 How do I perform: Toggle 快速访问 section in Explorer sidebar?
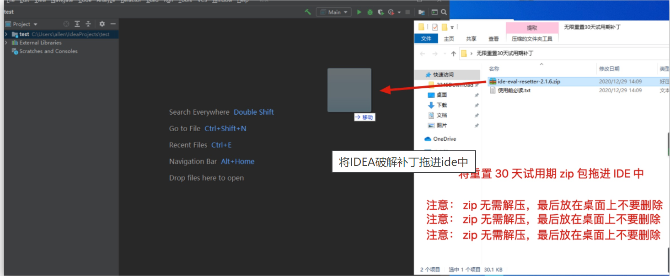pos(447,74)
